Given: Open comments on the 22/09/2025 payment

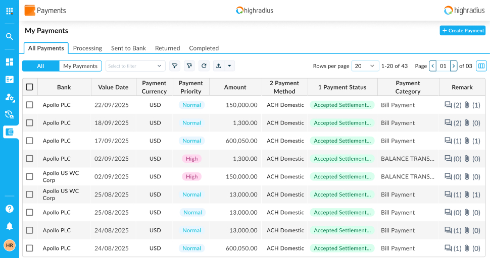Looking at the screenshot, I should 448,105.
